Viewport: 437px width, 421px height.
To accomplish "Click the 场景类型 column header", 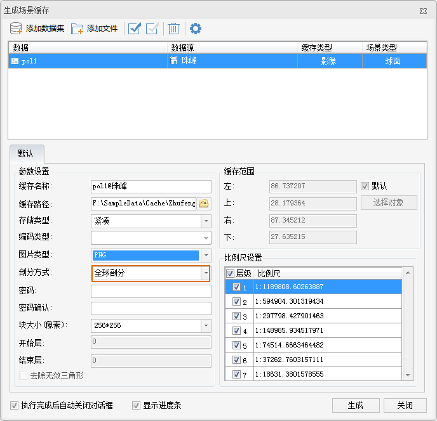I will click(394, 48).
